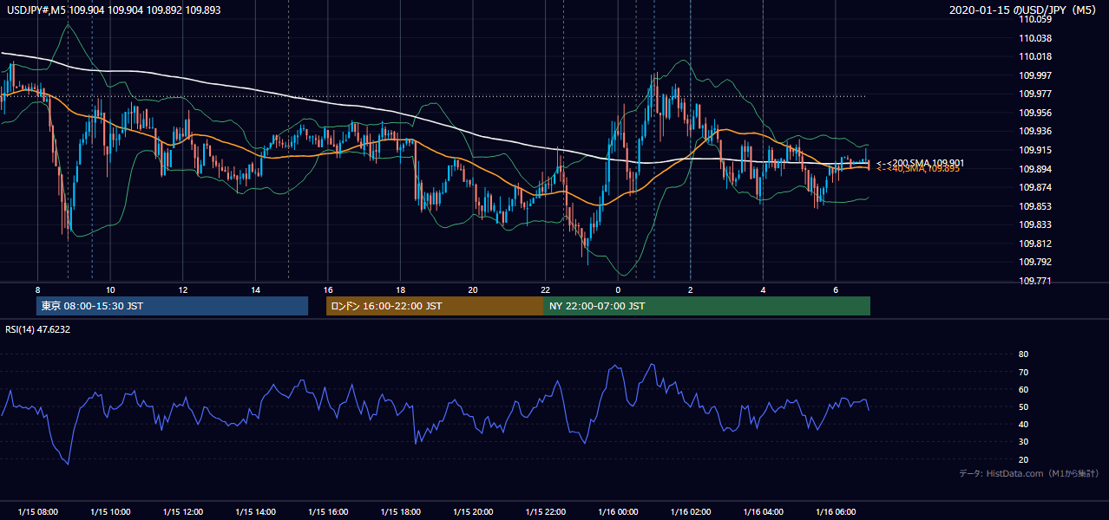Click the 40 SMA 109.895 label
1109x520 pixels.
(x=918, y=169)
